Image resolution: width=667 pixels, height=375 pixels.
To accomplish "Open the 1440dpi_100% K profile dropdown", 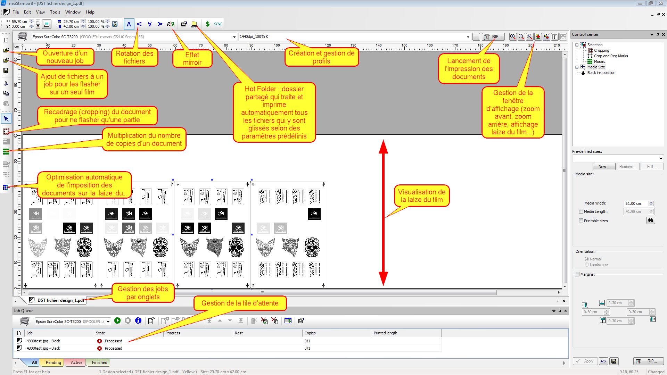I will point(468,37).
